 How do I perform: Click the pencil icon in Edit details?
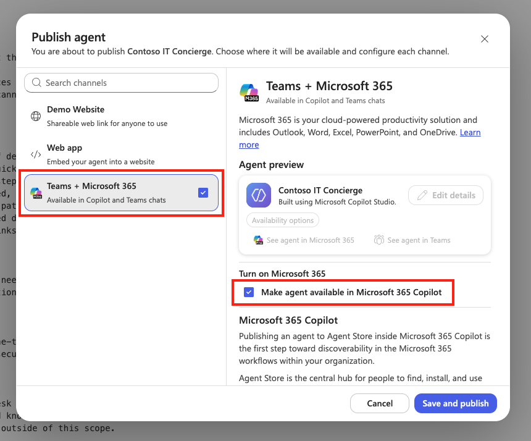click(x=422, y=195)
